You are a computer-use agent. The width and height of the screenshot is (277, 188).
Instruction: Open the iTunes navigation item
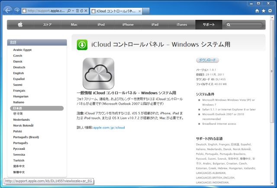point(182,25)
